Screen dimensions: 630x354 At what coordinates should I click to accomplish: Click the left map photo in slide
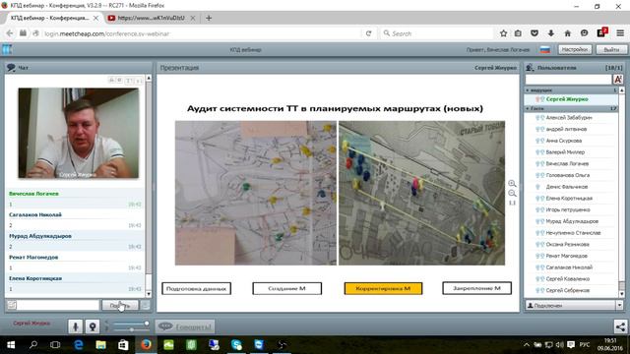point(256,193)
